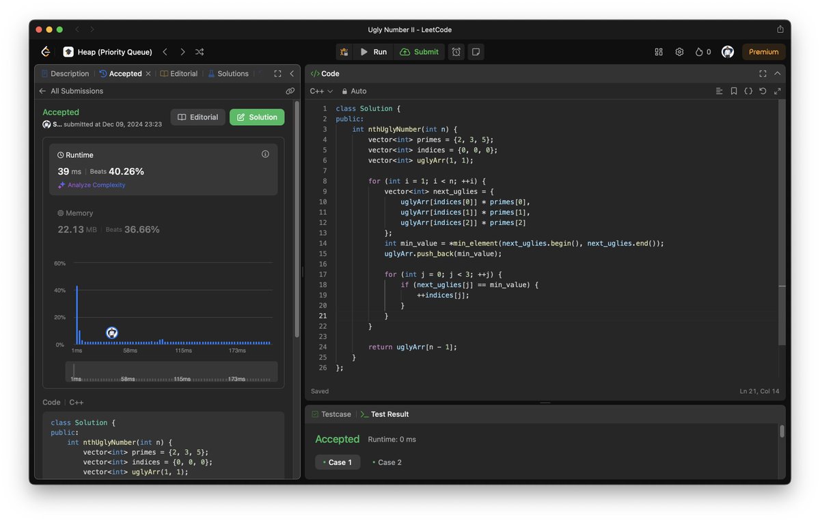Click code line 21 closing brace

pyautogui.click(x=386, y=316)
